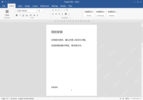143x100 pixels.
Task: Align the text to the left
Action: (53, 14)
